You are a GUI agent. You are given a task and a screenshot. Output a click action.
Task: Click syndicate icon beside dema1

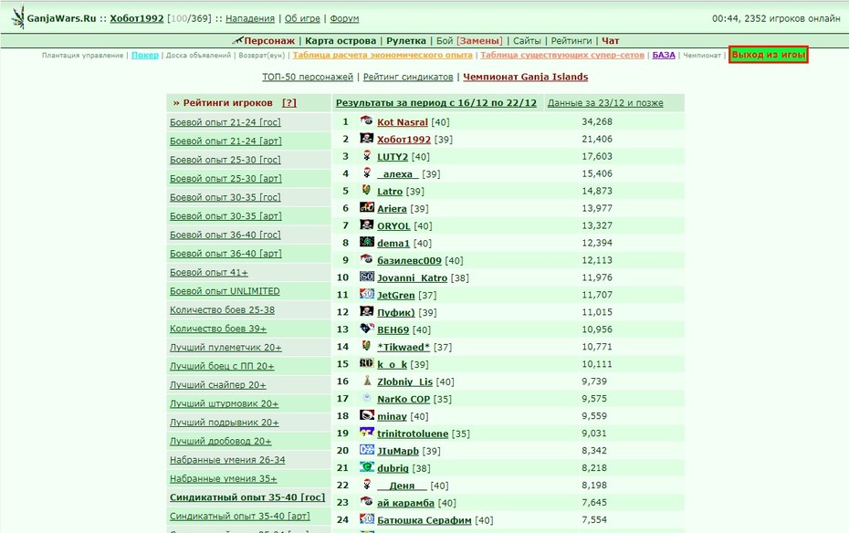[x=367, y=242]
